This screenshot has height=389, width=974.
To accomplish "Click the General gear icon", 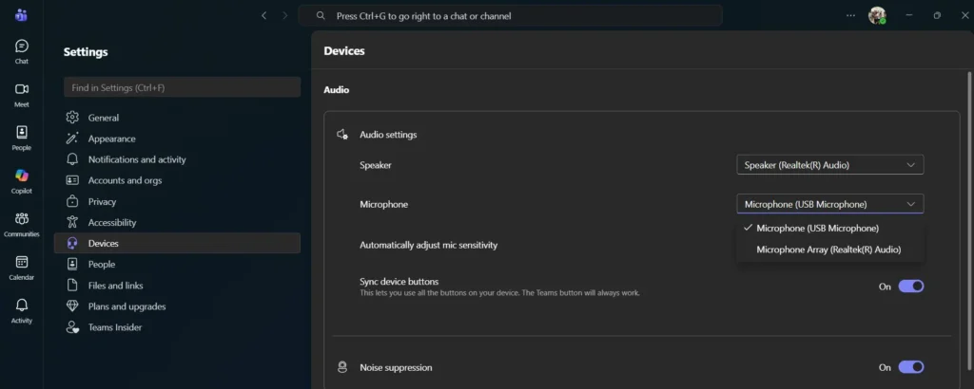I will click(72, 117).
